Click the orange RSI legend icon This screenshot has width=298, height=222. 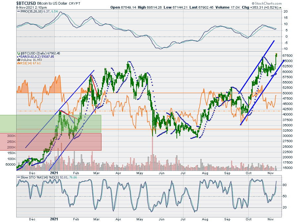(x=18, y=64)
